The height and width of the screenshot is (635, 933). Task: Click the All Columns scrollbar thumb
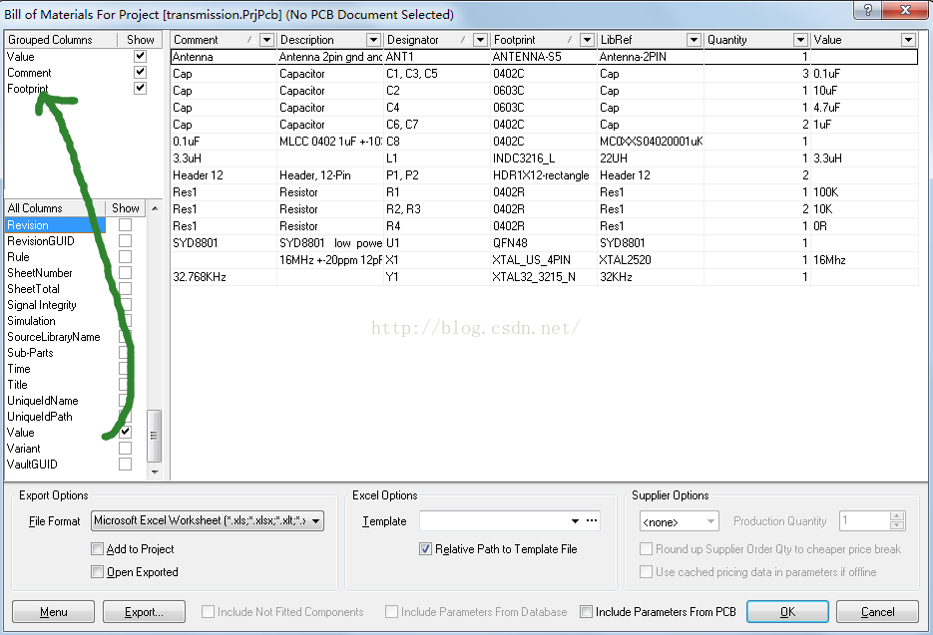[x=155, y=436]
